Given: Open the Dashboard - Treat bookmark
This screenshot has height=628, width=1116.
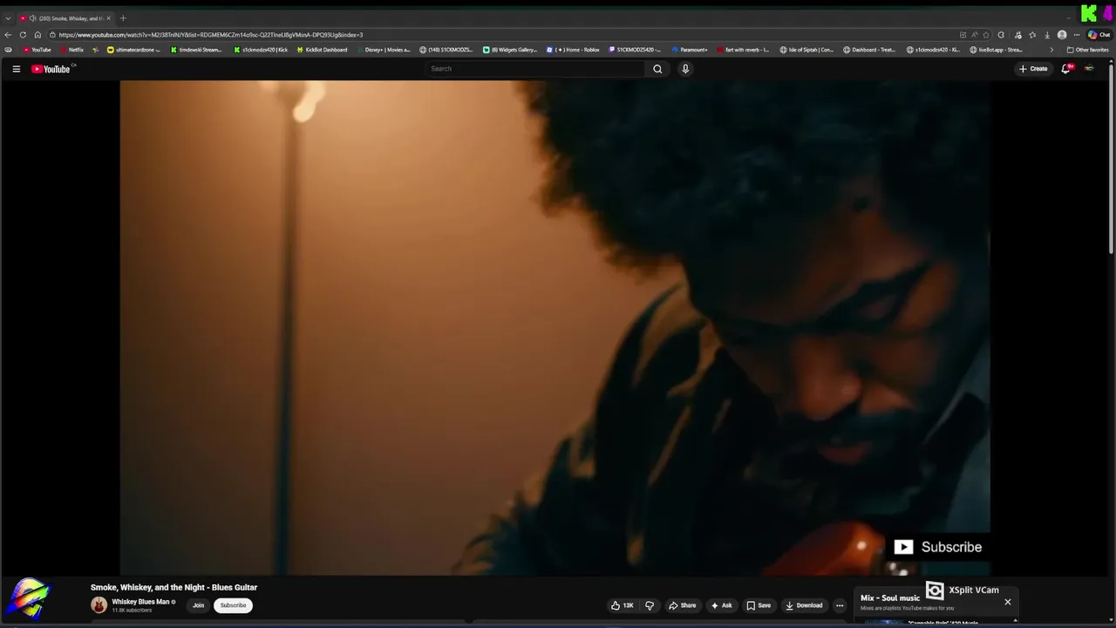Looking at the screenshot, I should tap(869, 50).
